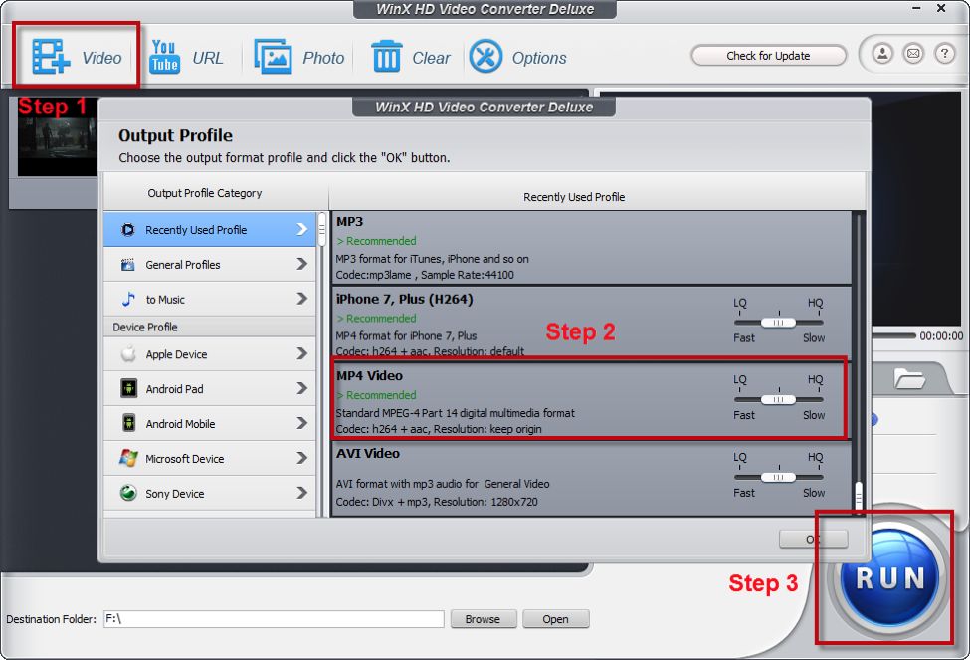Expand the to Music arrow

301,299
